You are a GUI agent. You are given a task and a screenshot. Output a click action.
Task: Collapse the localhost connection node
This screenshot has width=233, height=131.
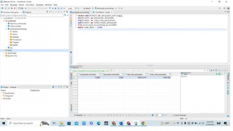pos(2,18)
